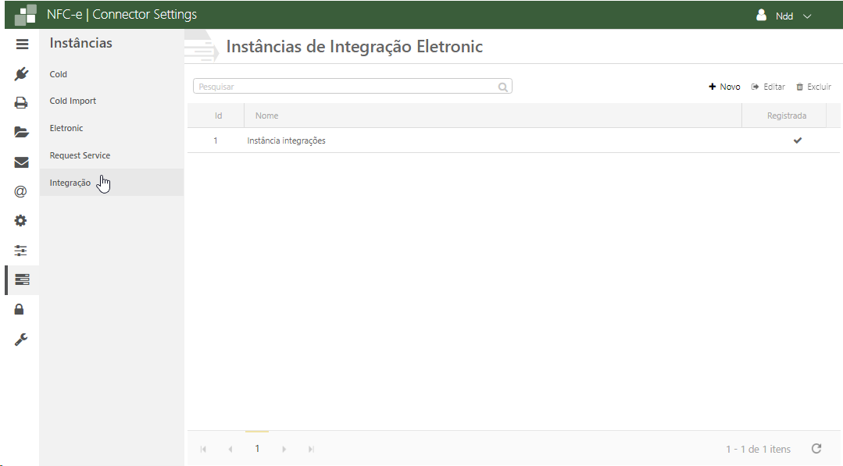Select the Eletronic menu item
Screen dimensions: 843x466
click(x=66, y=128)
